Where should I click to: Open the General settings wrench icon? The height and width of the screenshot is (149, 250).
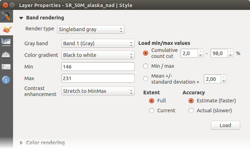point(6,16)
